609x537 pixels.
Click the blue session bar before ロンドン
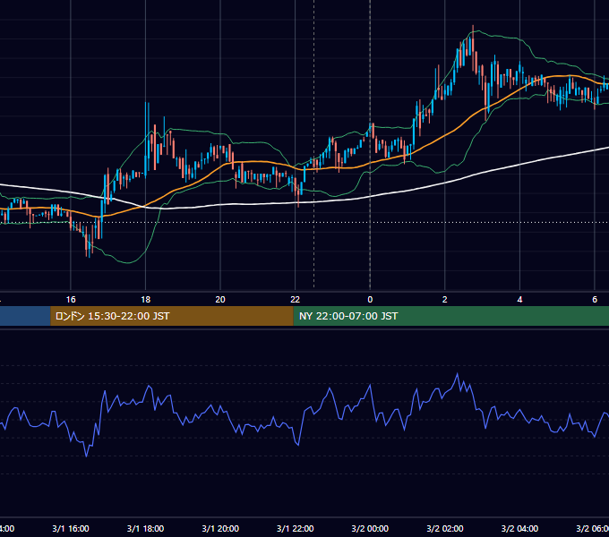click(25, 316)
